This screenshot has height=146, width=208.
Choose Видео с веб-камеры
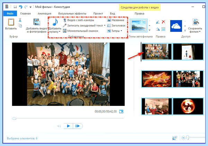coord(79,20)
